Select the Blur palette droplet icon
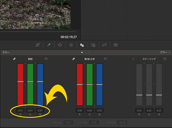The image size is (172, 128). click(82, 45)
